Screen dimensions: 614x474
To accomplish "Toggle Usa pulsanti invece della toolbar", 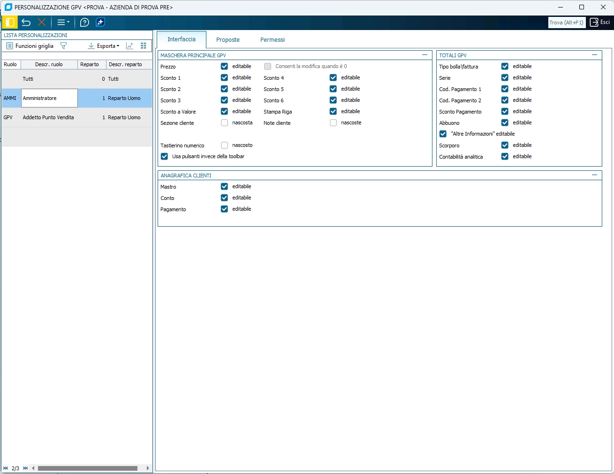I will tap(165, 156).
